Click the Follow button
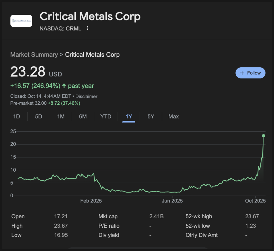The image size is (274, 251). tap(250, 73)
